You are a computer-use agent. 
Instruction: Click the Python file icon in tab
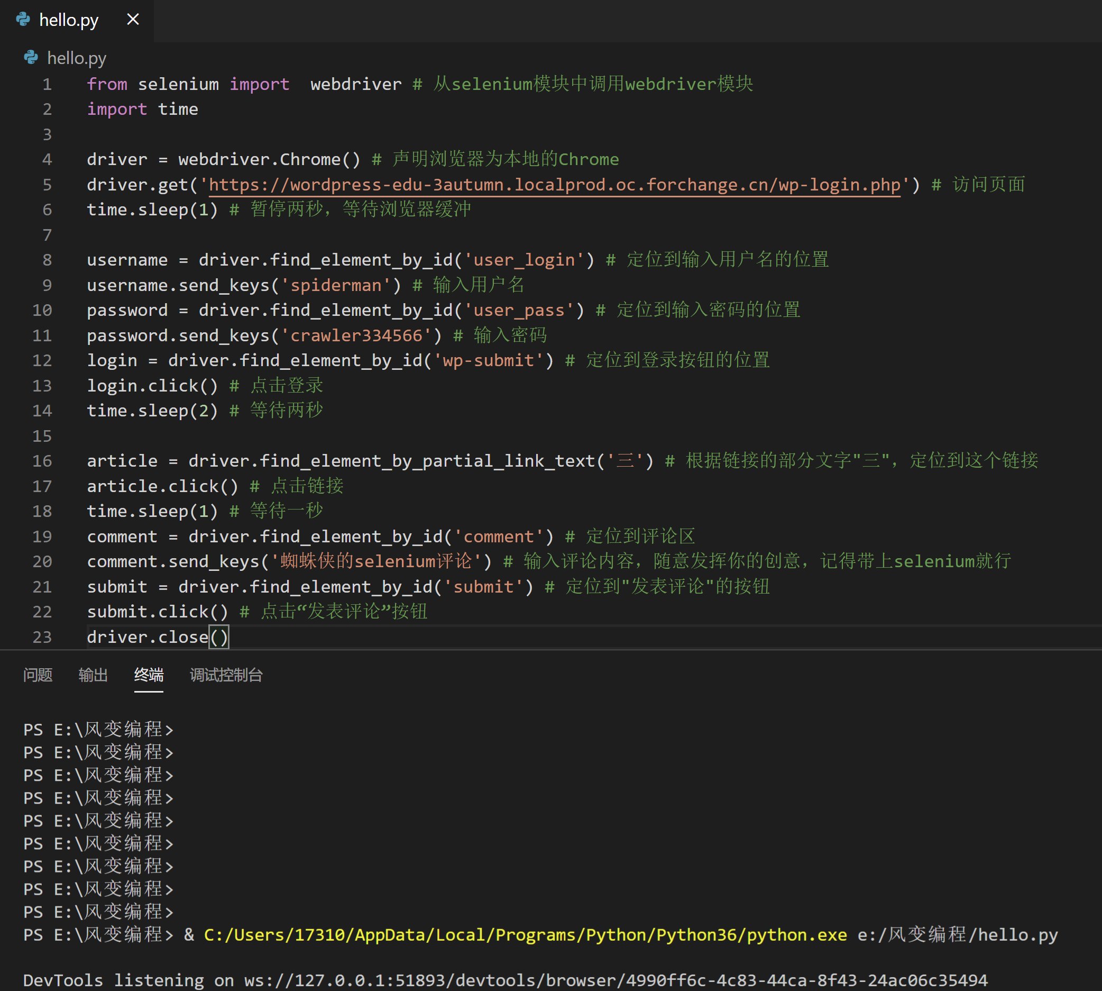tap(23, 20)
